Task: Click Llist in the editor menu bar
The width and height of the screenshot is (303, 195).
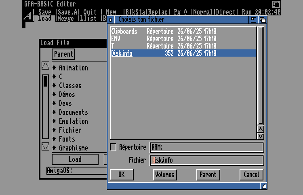Action: (88, 19)
